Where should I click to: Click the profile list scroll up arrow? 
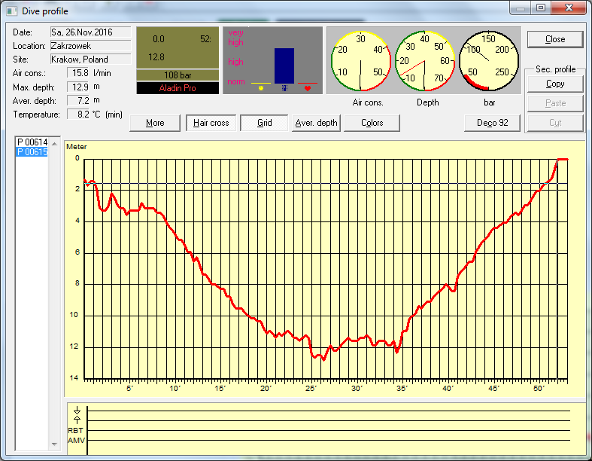click(x=54, y=144)
